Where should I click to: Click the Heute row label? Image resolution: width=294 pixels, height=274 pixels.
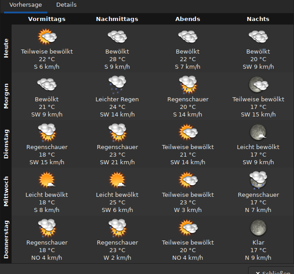click(x=6, y=48)
